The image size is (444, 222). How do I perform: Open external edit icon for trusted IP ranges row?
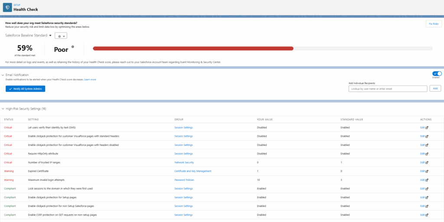pyautogui.click(x=427, y=163)
